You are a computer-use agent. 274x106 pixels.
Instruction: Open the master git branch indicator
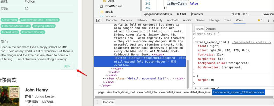197,14
